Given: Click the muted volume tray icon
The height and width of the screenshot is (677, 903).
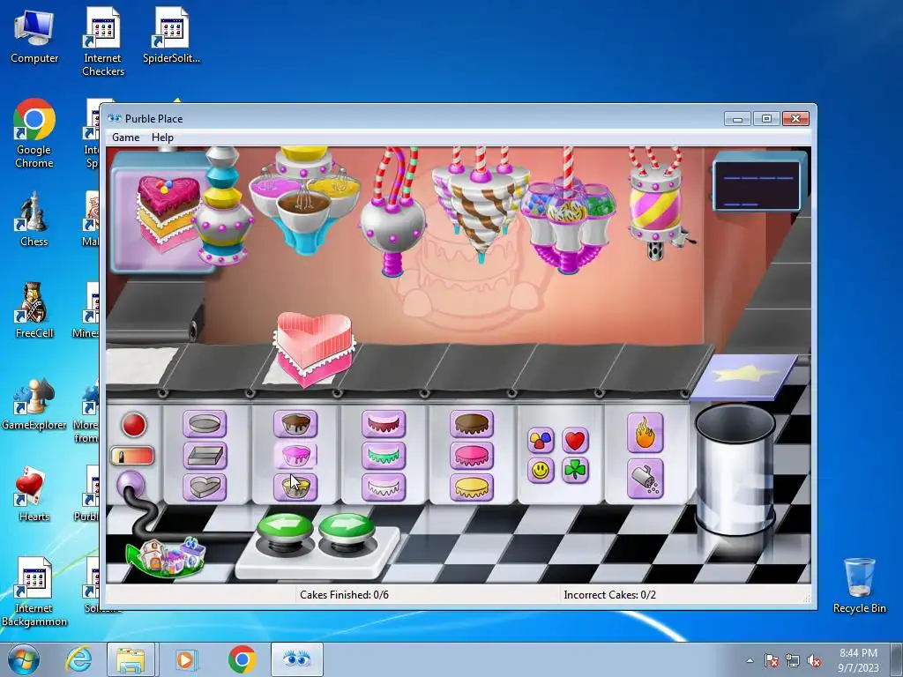Looking at the screenshot, I should [814, 660].
